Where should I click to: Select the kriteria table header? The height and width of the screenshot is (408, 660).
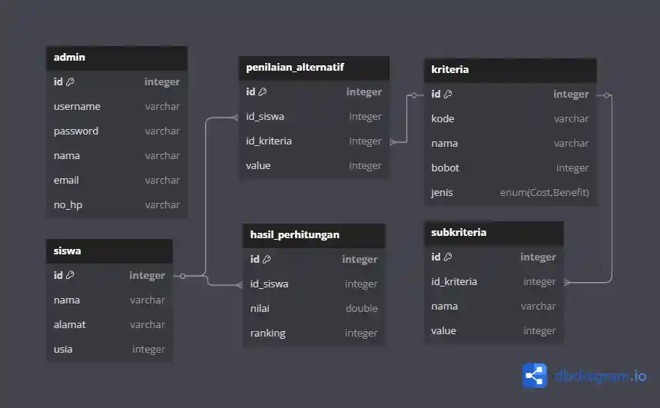(510, 70)
